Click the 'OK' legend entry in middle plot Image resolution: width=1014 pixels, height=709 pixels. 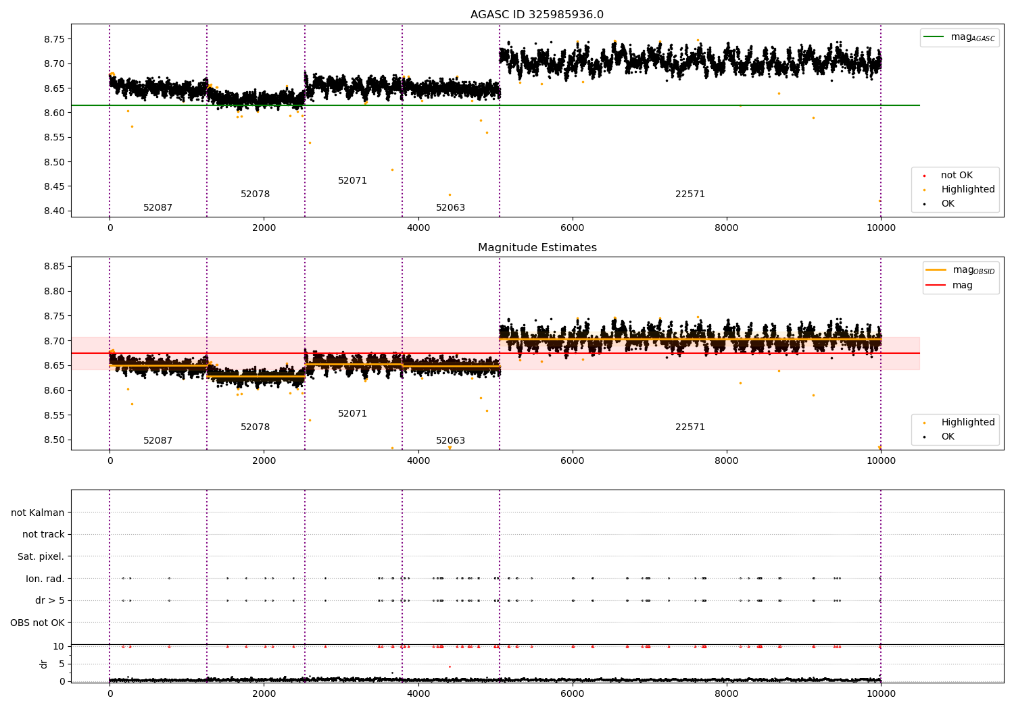[948, 437]
